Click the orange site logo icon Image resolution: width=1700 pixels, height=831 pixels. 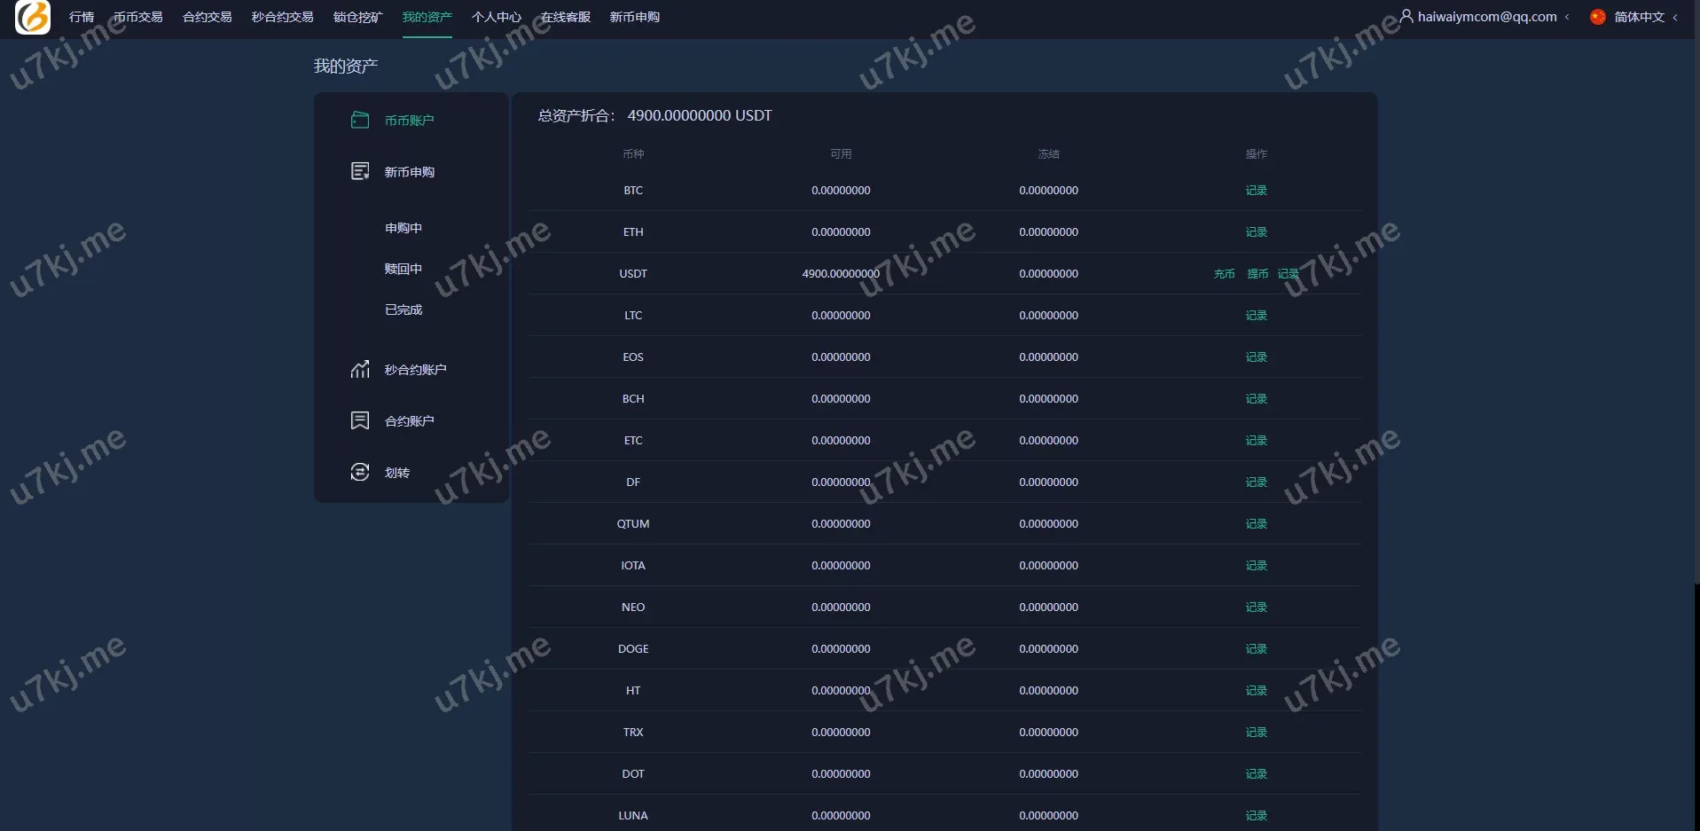[33, 17]
